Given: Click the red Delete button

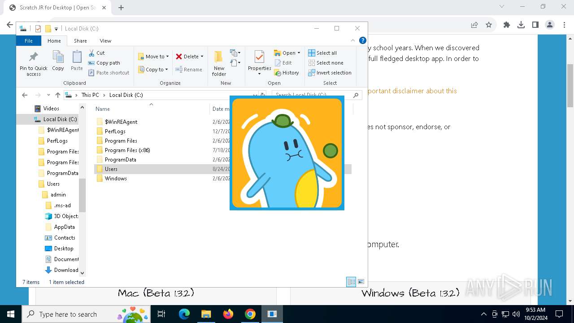Looking at the screenshot, I should coord(187,57).
